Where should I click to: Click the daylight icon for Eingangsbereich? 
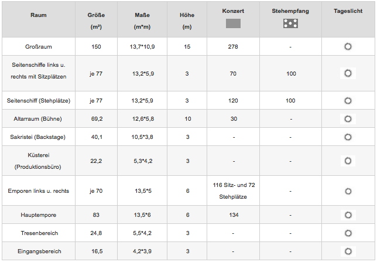coord(348,251)
